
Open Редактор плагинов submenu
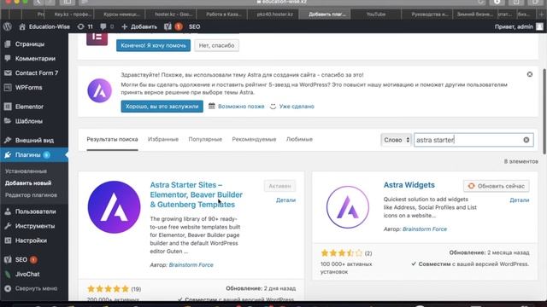pyautogui.click(x=31, y=195)
